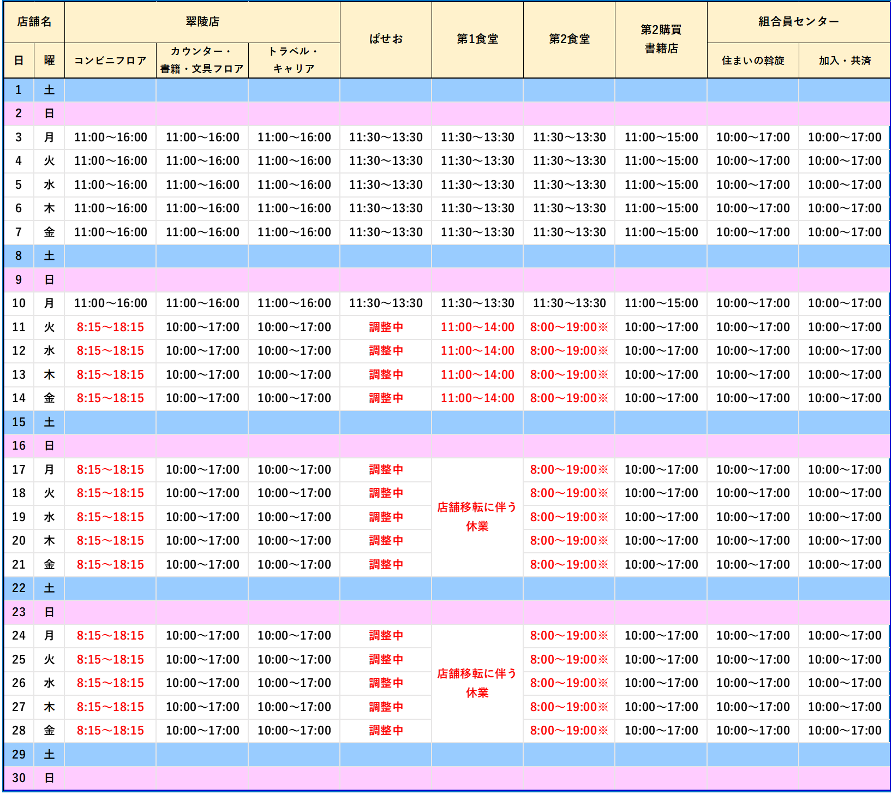Viewport: 892px width, 794px height.
Task: Select day 4 ぱせお 11:30〜13:30 cell
Action: click(x=386, y=161)
